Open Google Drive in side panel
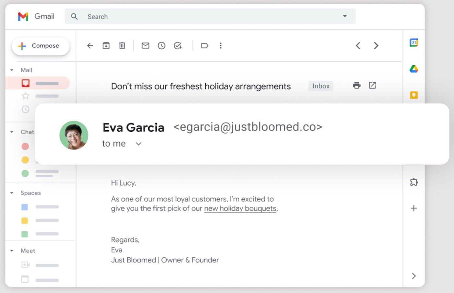This screenshot has height=293, width=454. (x=414, y=69)
